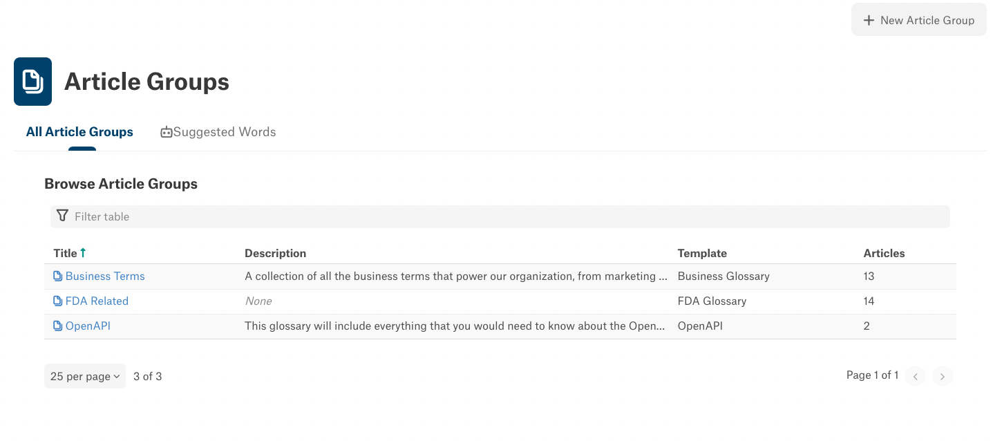Click the document icon beside FDA Related
This screenshot has height=441, width=993.
58,301
